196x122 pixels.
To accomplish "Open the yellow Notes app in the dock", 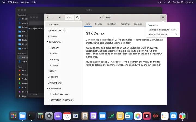I will (120, 116).
